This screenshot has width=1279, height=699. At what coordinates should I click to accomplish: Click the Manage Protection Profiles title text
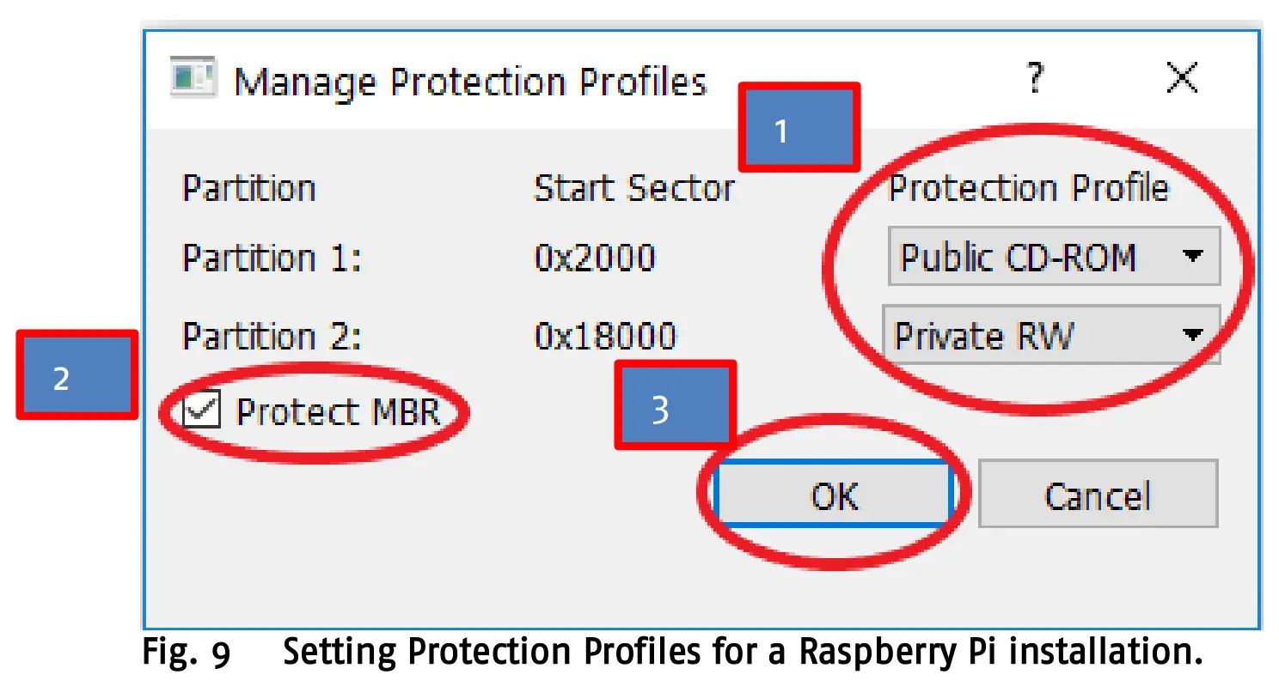tap(471, 81)
